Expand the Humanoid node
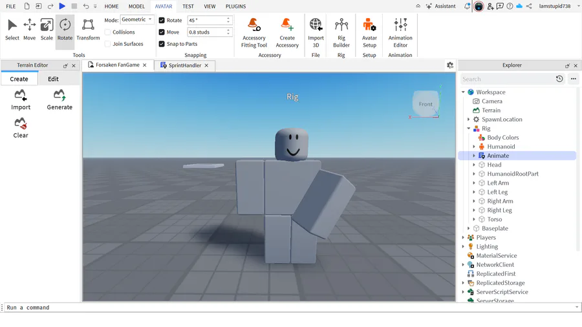This screenshot has height=327, width=582. [474, 147]
